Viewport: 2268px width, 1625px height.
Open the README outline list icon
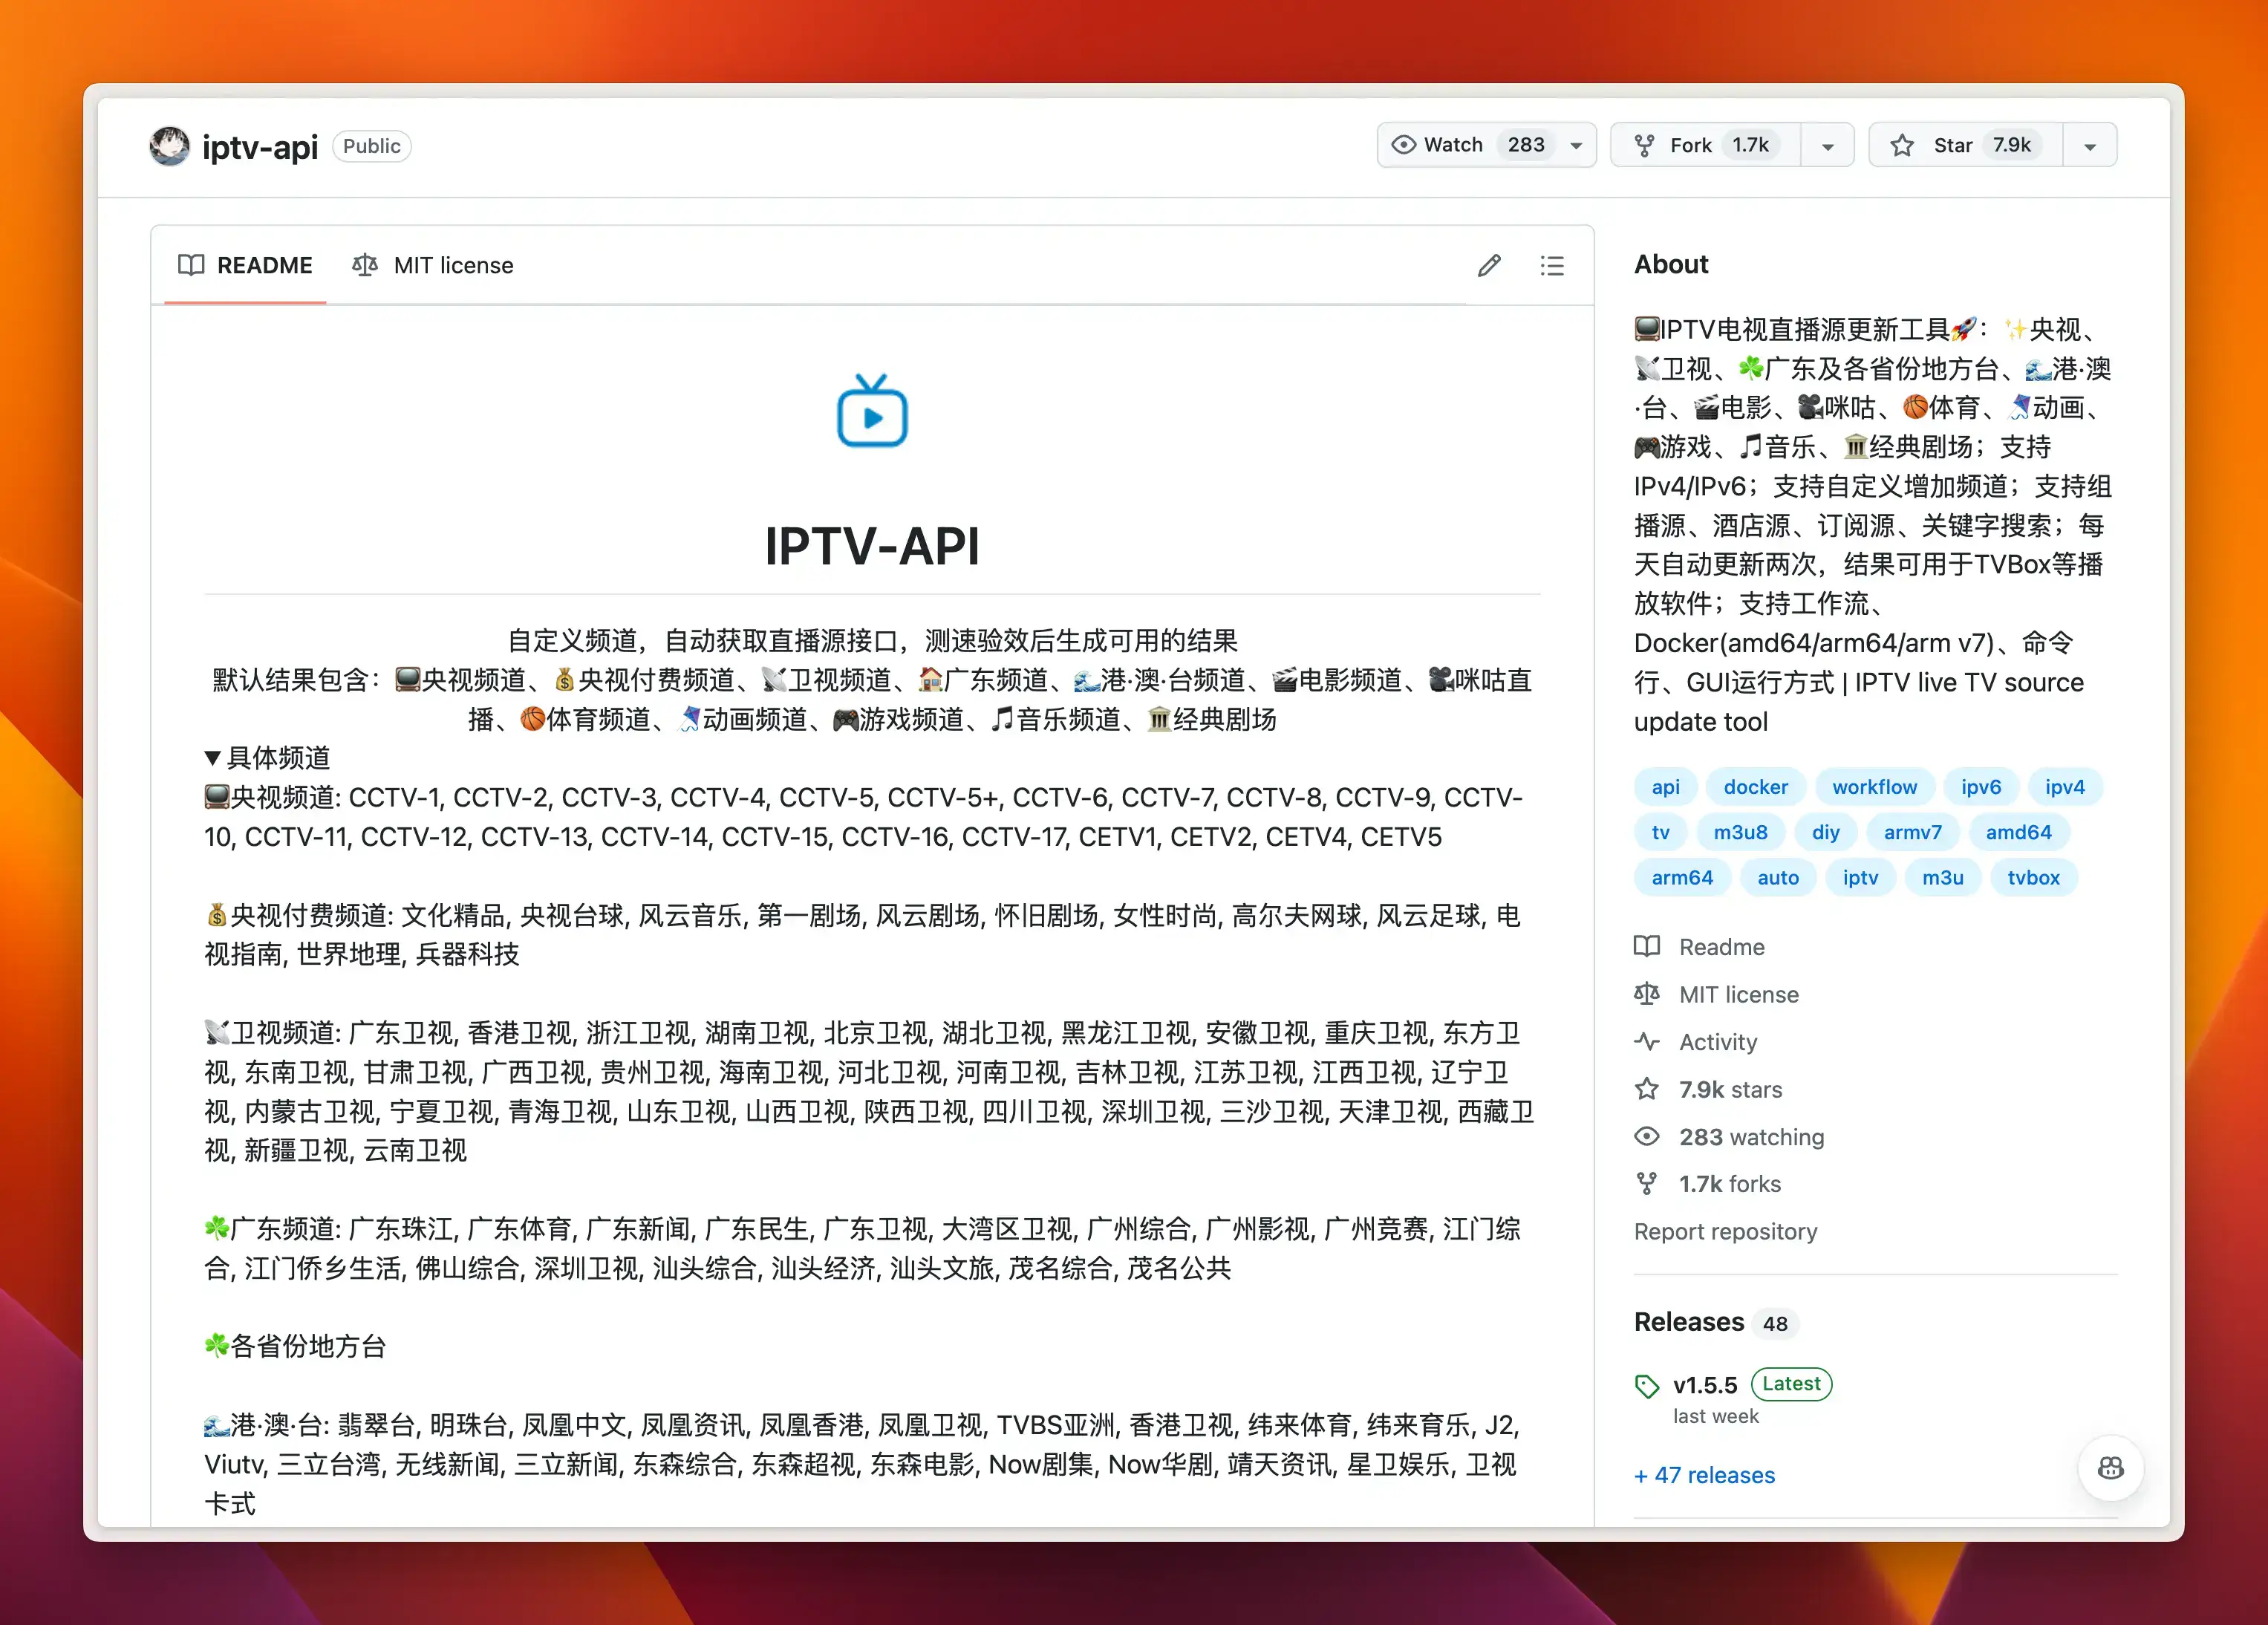click(1552, 265)
